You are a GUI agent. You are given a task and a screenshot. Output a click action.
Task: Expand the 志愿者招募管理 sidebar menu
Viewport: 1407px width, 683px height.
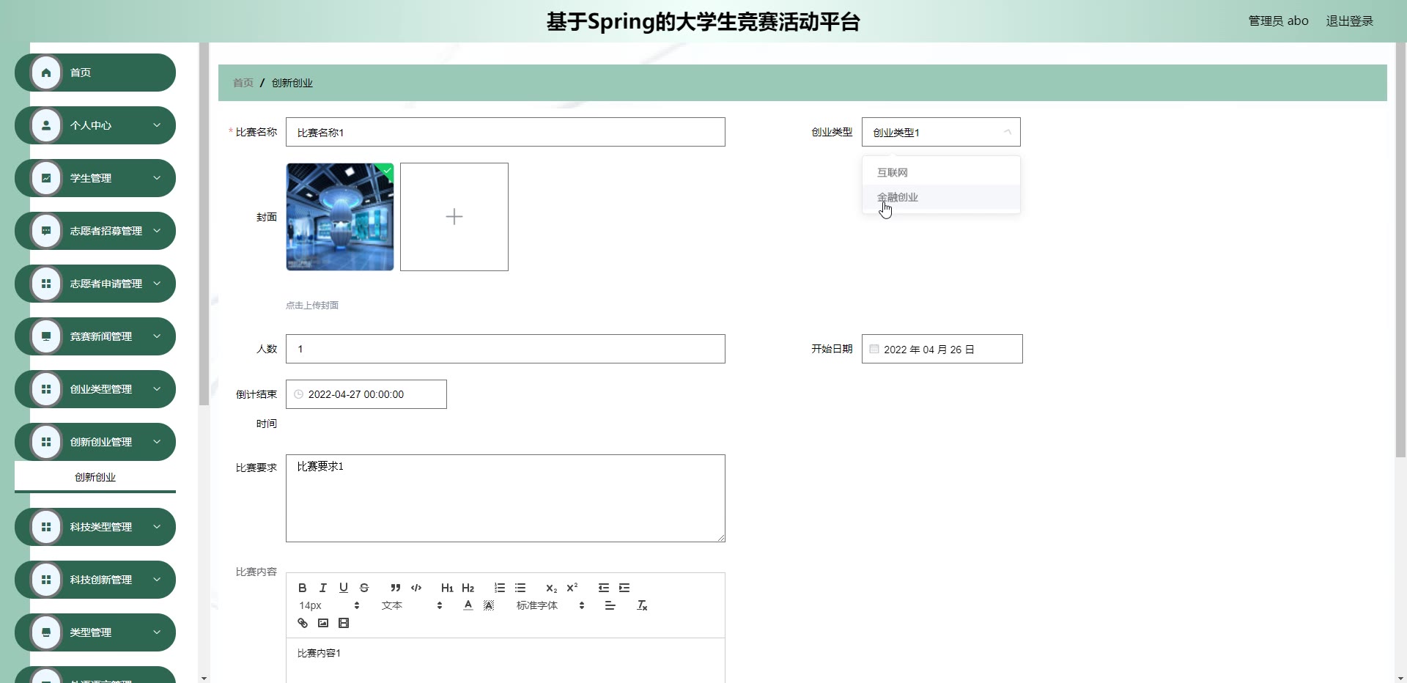[x=95, y=231]
